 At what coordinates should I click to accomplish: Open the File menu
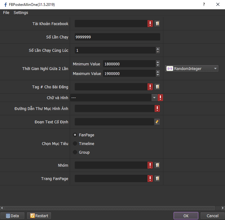click(x=6, y=13)
